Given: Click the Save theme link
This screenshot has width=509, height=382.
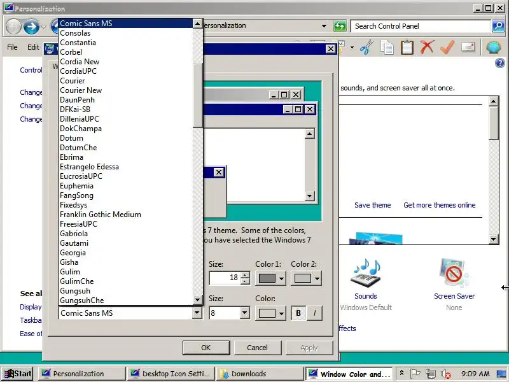Looking at the screenshot, I should [x=373, y=205].
